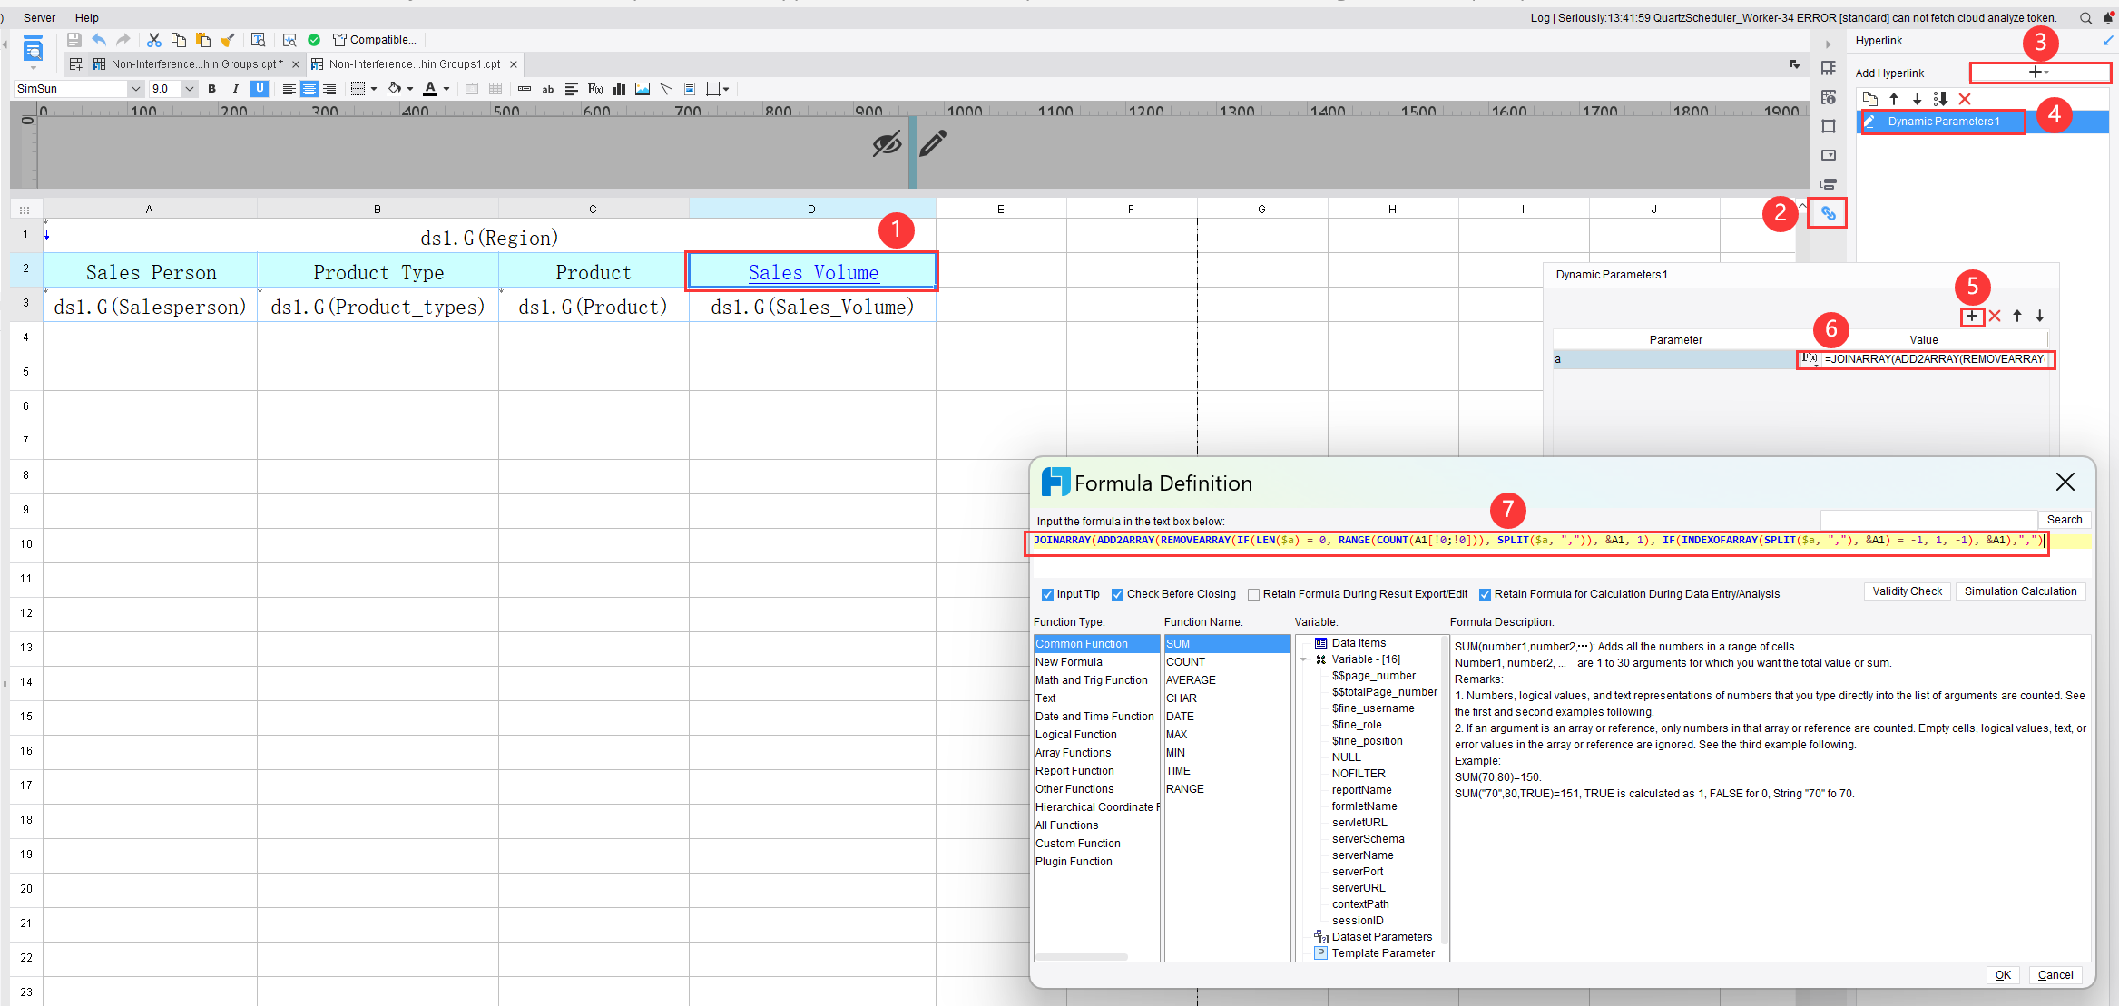
Task: Toggle Bold formatting button
Action: click(212, 89)
